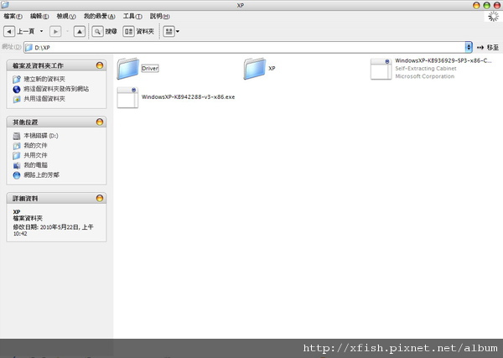503x358 pixels.
Task: Click the XP folder name label
Action: point(272,68)
